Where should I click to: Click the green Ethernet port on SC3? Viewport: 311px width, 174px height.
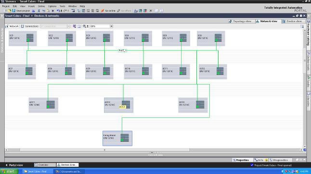pyautogui.click(x=104, y=40)
